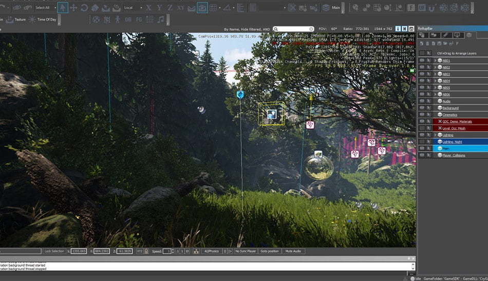
Task: Open the audio music-note tool
Action: pyautogui.click(x=161, y=19)
